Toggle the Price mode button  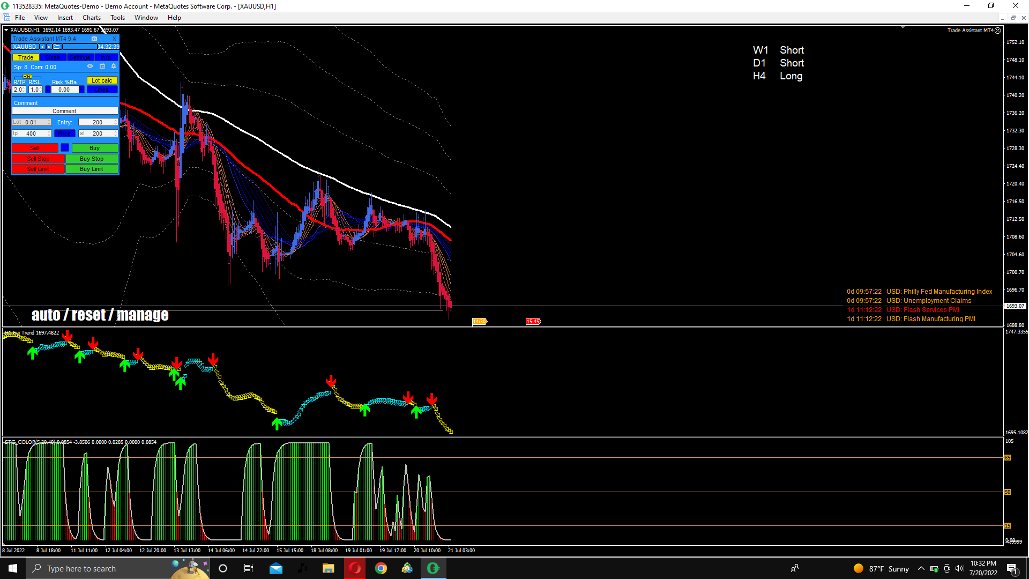point(64,133)
